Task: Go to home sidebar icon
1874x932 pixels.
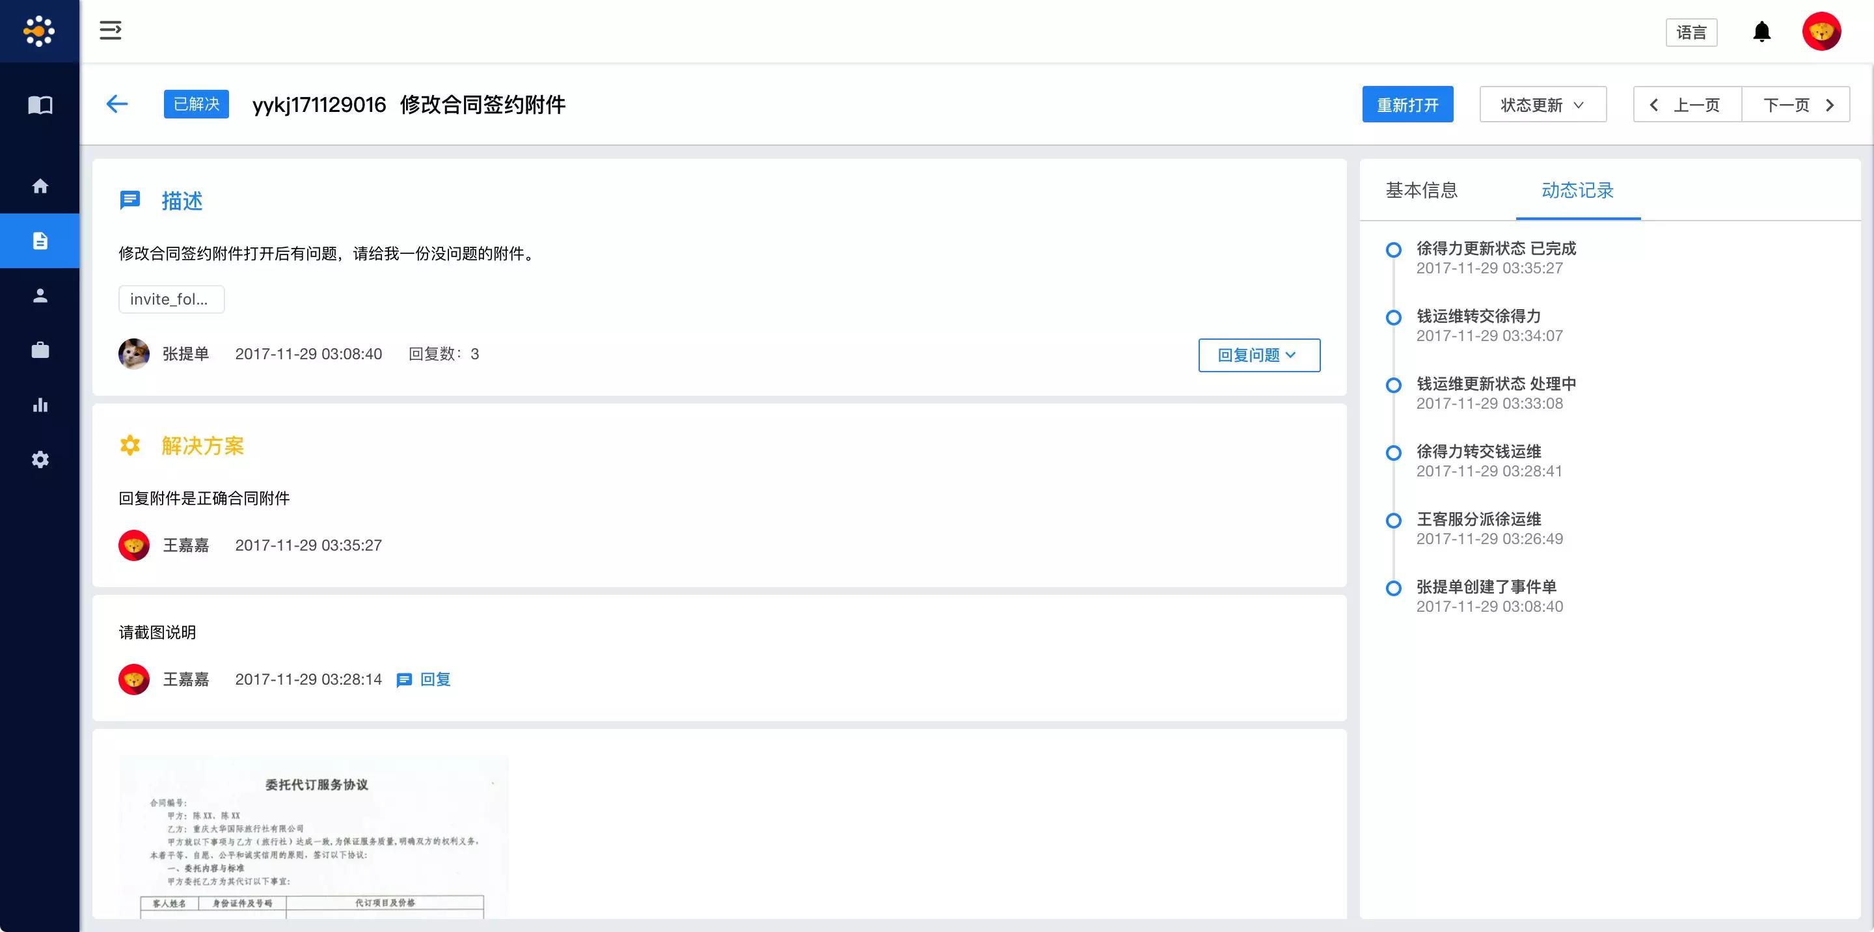Action: (x=40, y=186)
